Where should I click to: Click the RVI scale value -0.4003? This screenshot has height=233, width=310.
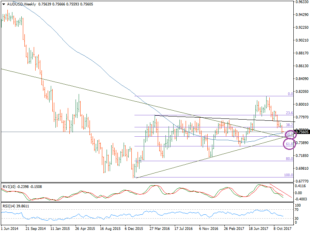point(300,199)
